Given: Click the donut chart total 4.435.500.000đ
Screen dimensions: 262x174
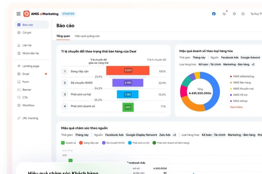Looking at the screenshot, I should click(x=200, y=93).
